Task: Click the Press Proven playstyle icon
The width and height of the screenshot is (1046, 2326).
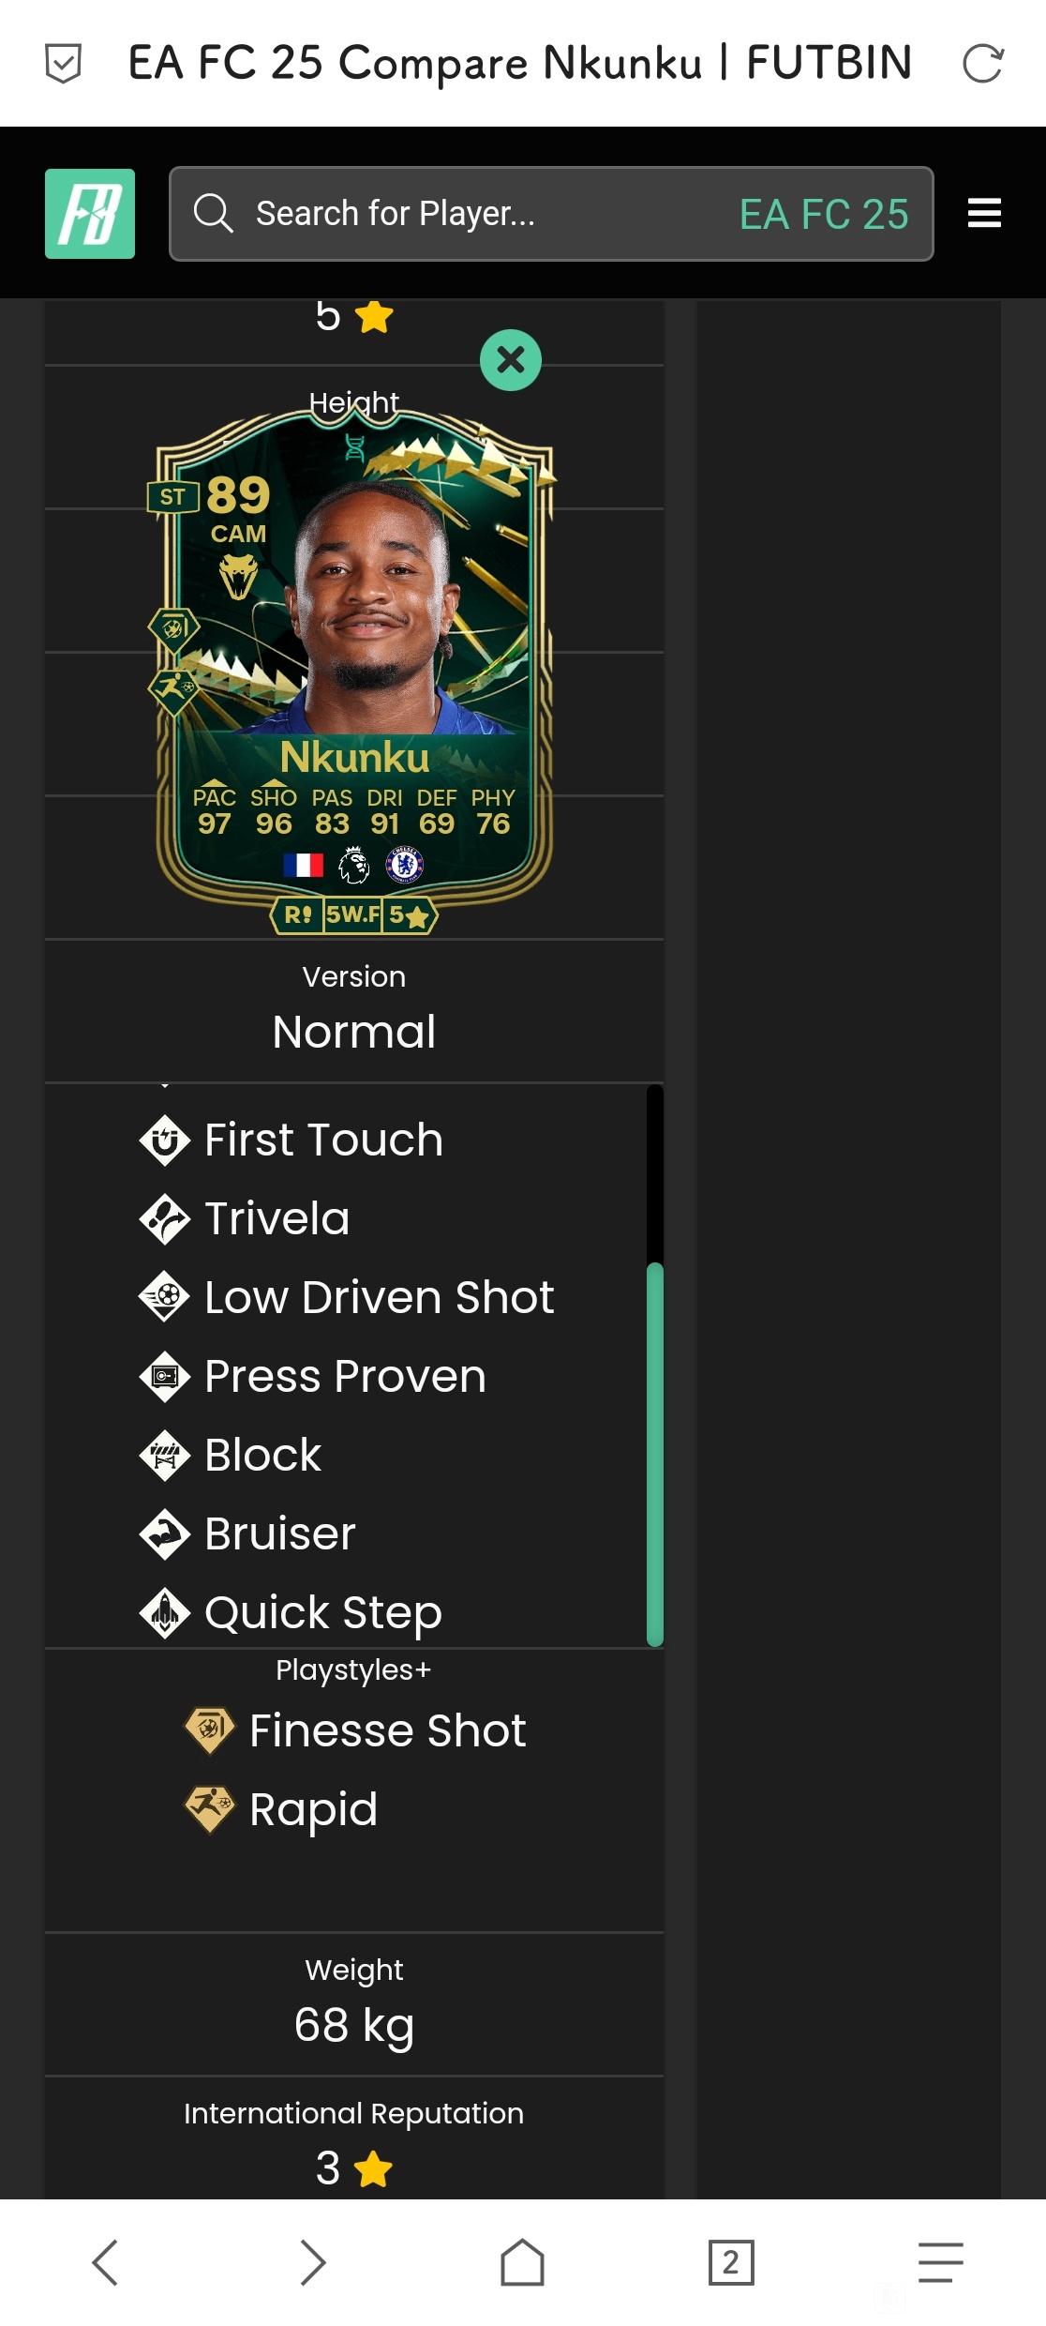Action: (165, 1377)
